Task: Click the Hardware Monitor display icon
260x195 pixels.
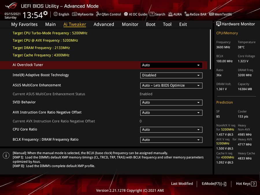Action: [219, 24]
